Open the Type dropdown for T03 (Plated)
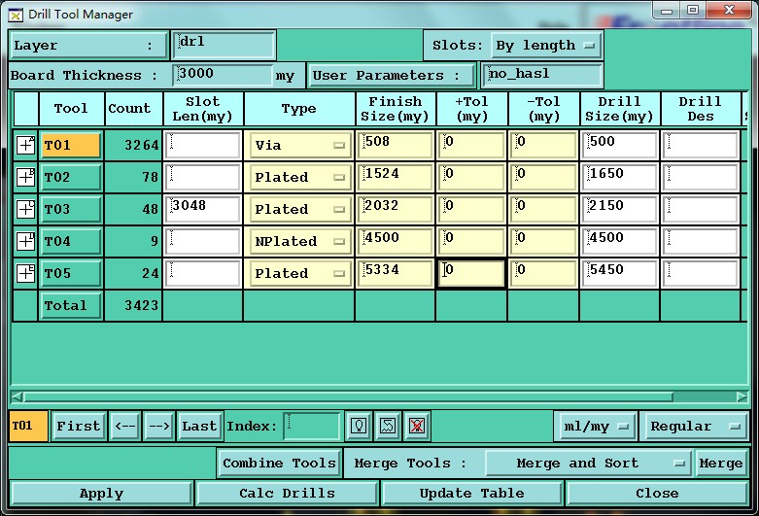759x516 pixels. point(299,209)
